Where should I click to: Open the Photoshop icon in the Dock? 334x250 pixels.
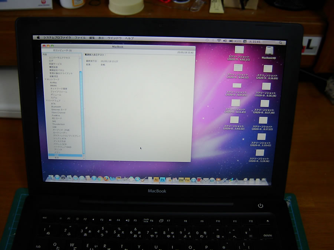(x=163, y=179)
